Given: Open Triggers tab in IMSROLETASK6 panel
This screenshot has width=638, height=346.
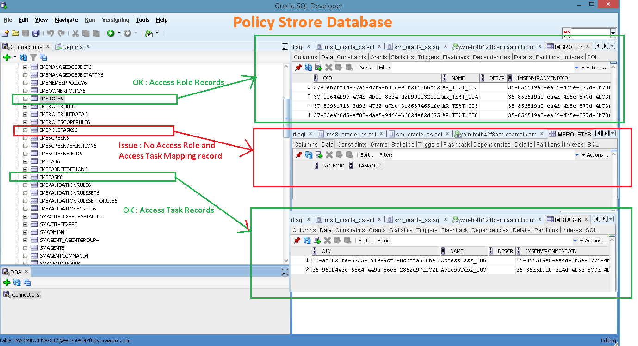Looking at the screenshot, I should [x=429, y=144].
